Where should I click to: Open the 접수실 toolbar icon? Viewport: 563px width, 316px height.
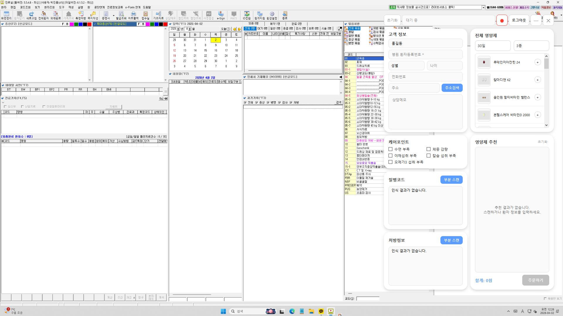(x=145, y=16)
